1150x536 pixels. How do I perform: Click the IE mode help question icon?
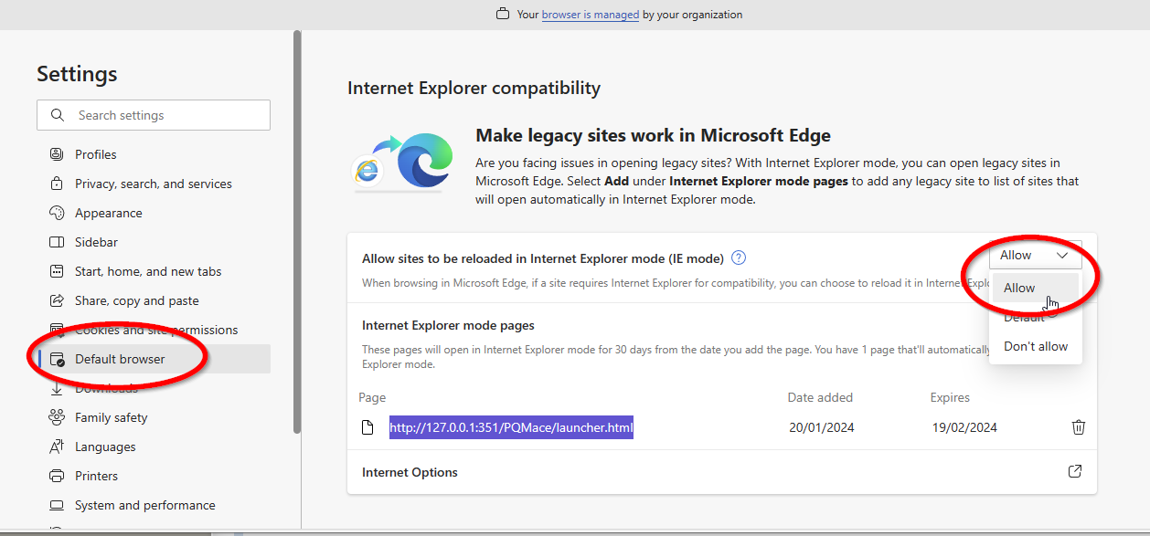(x=739, y=257)
